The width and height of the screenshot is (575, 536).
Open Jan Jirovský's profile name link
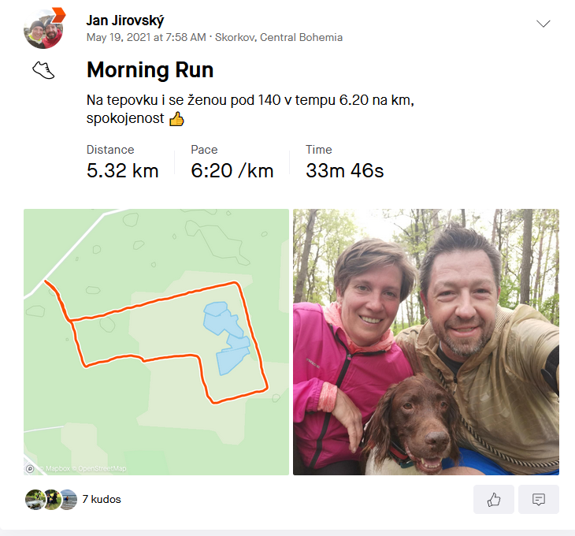pyautogui.click(x=125, y=20)
